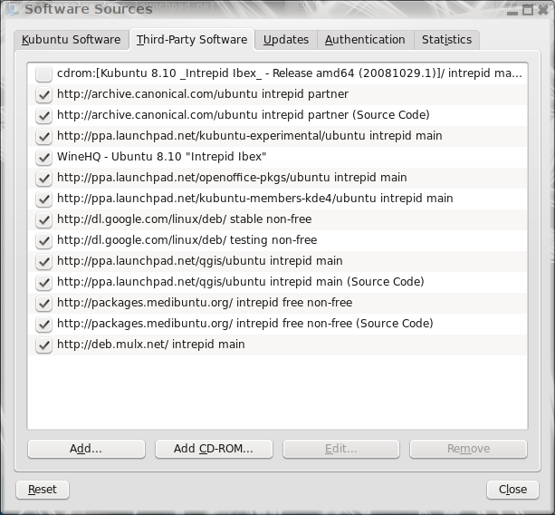Maximize the Software Sources window
The image size is (555, 515).
pyautogui.click(x=528, y=9)
